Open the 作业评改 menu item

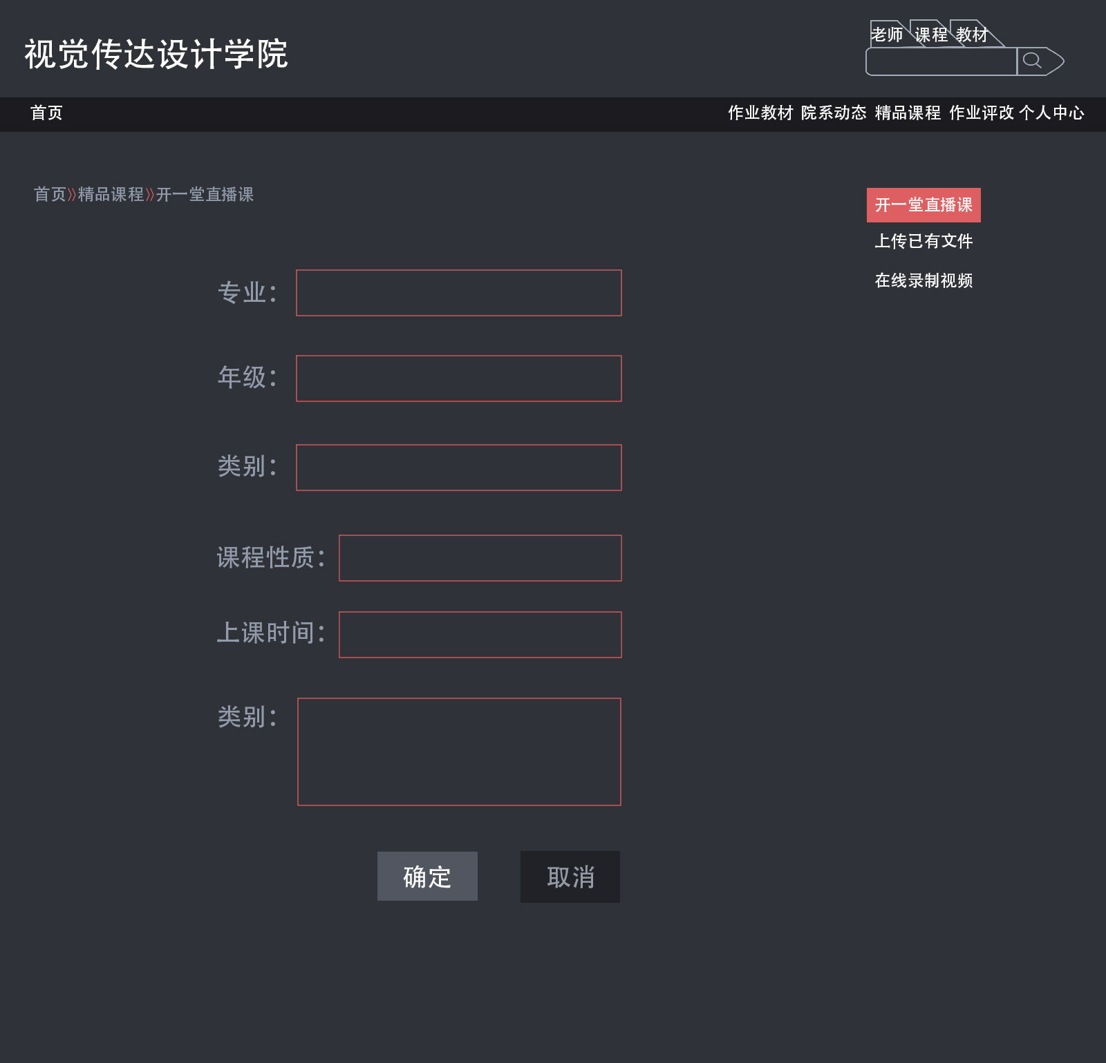[x=982, y=113]
